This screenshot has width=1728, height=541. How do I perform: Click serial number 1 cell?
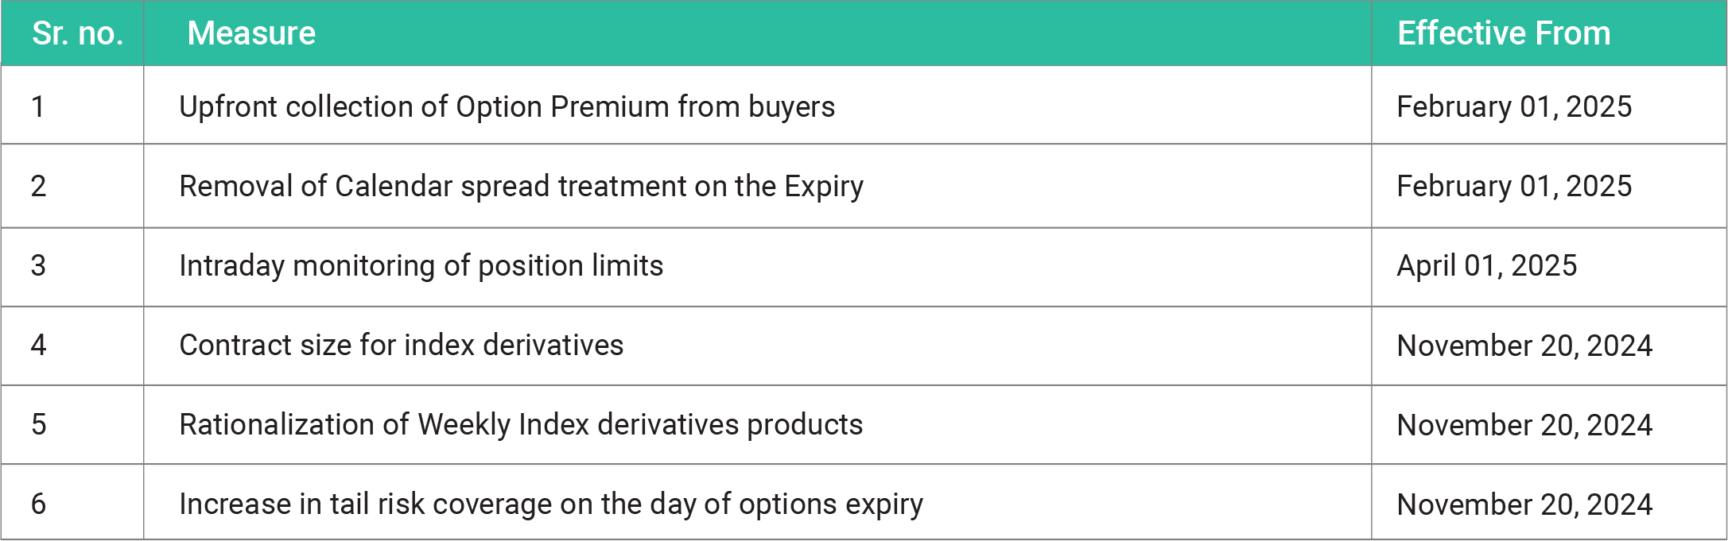pyautogui.click(x=37, y=106)
